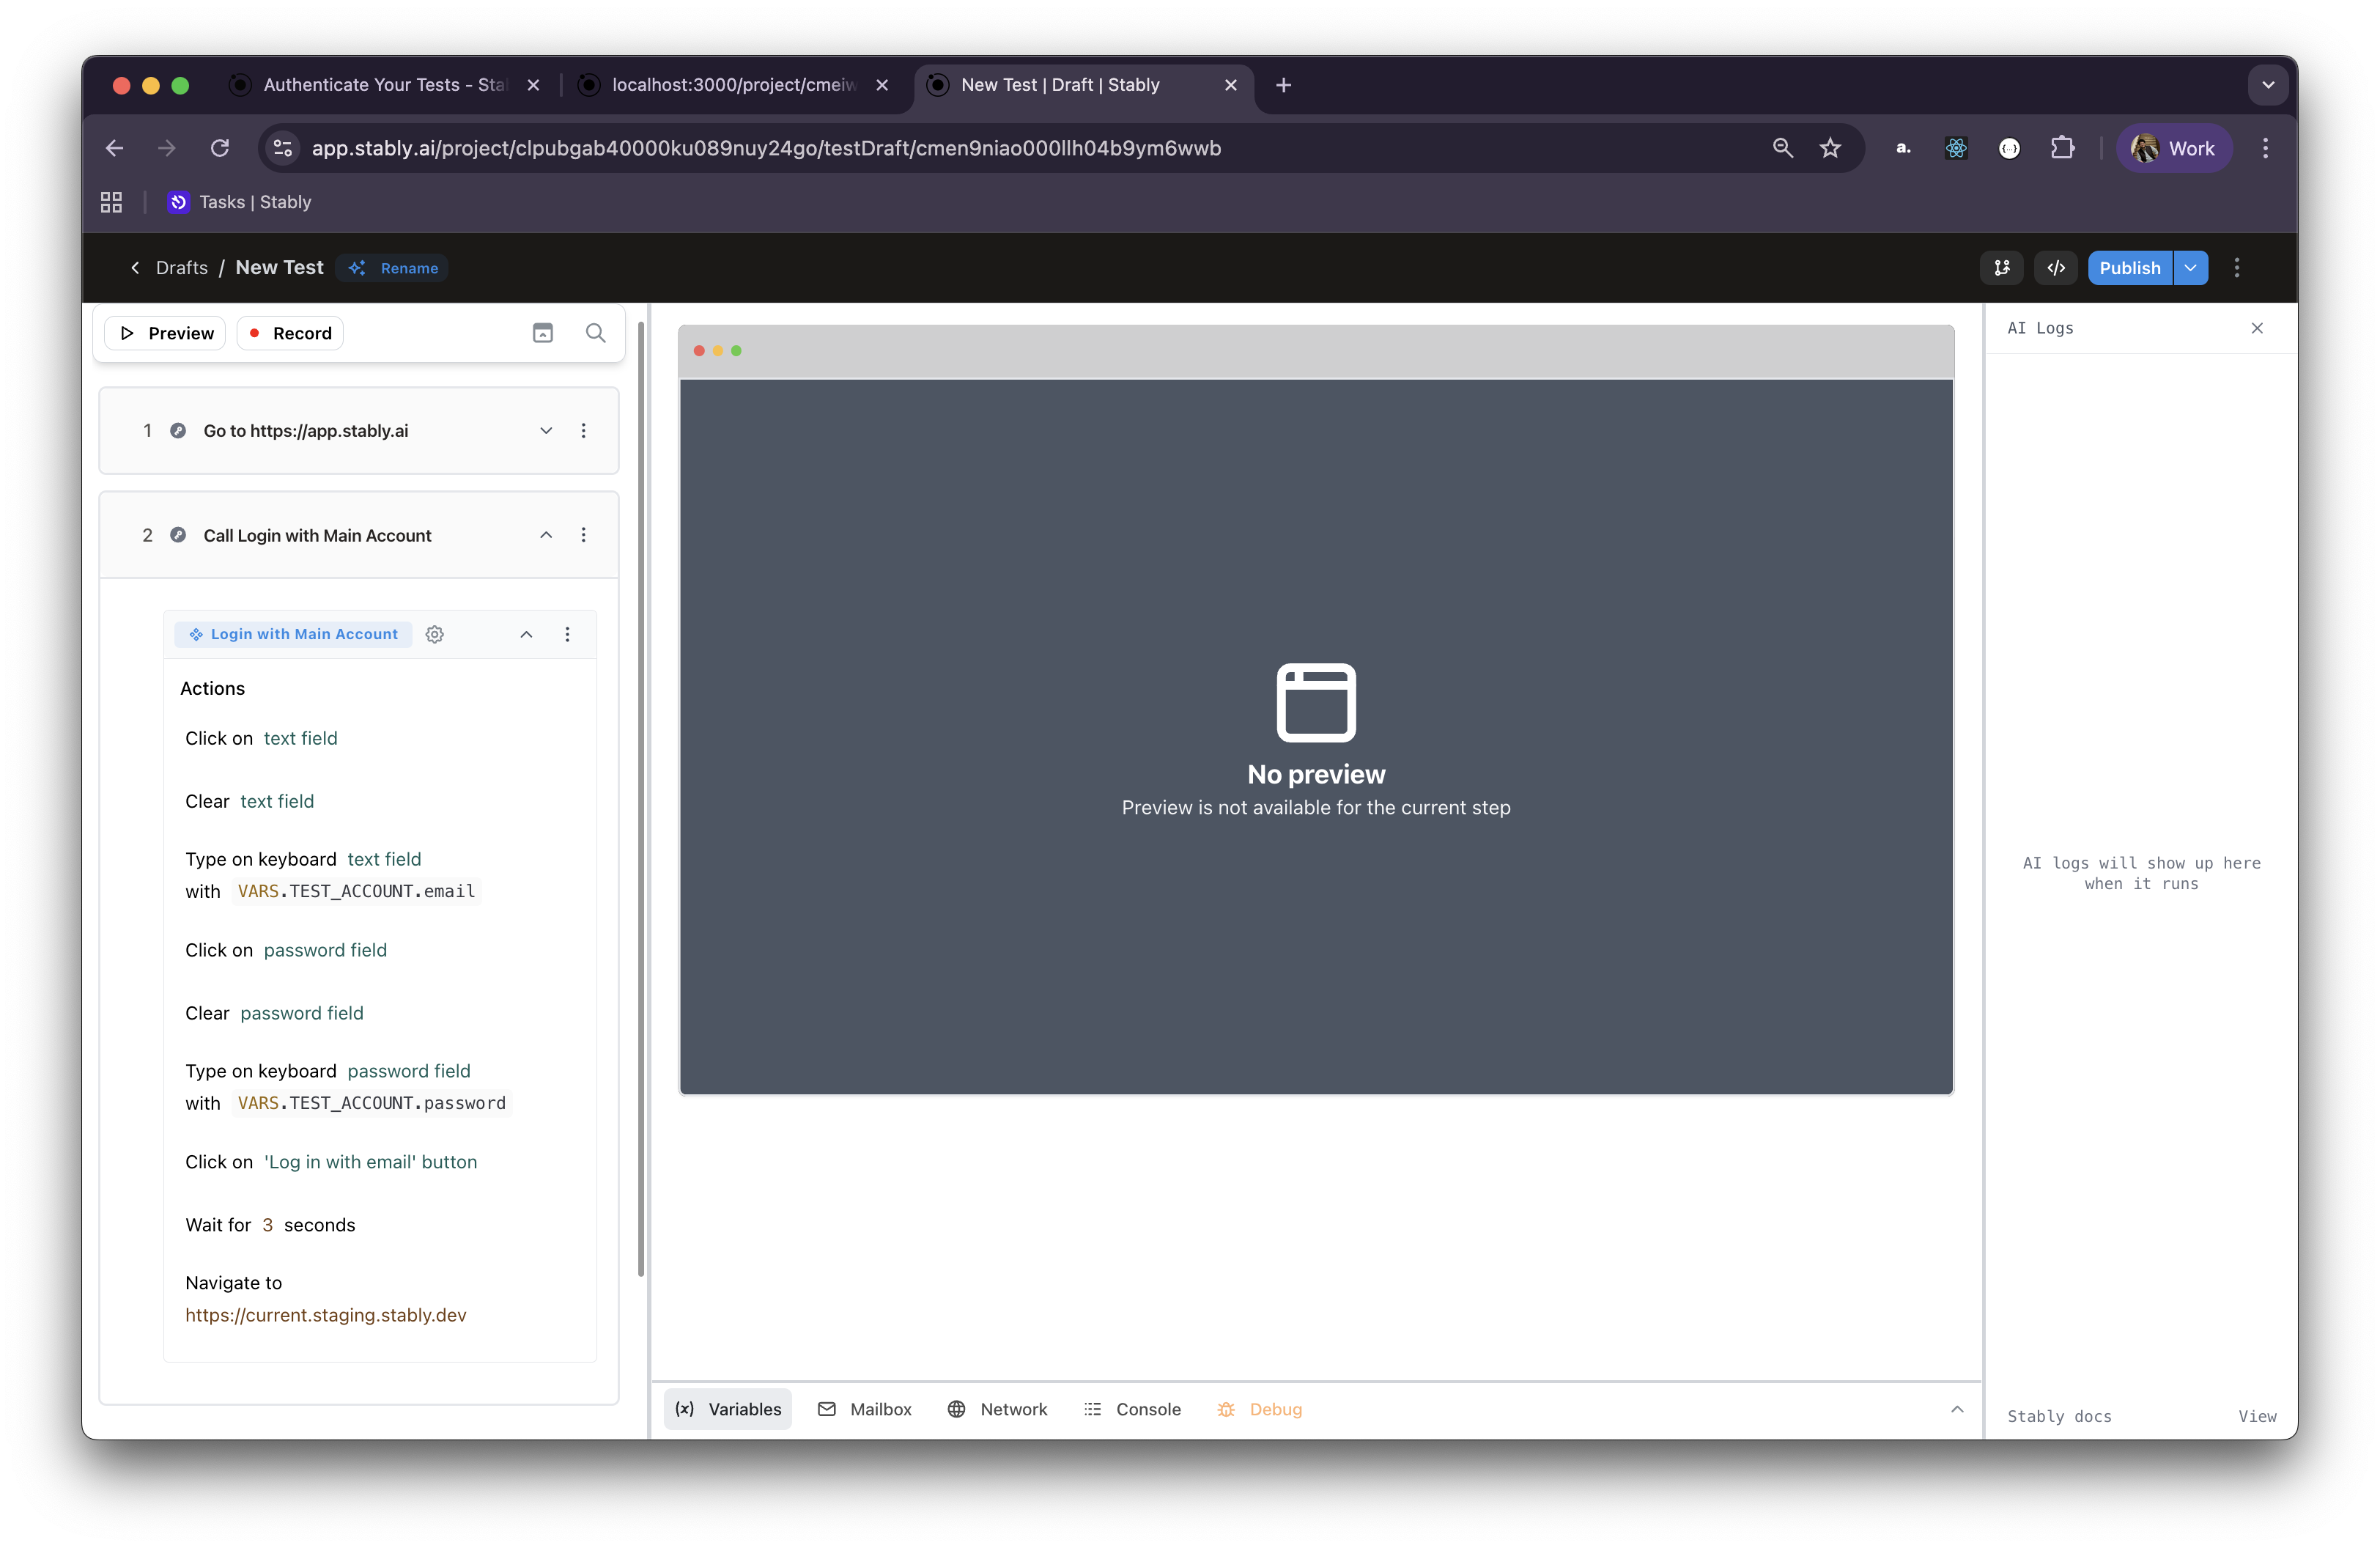Screen dimensions: 2380x1548
Task: Open the Mailbox tab
Action: (x=865, y=1409)
